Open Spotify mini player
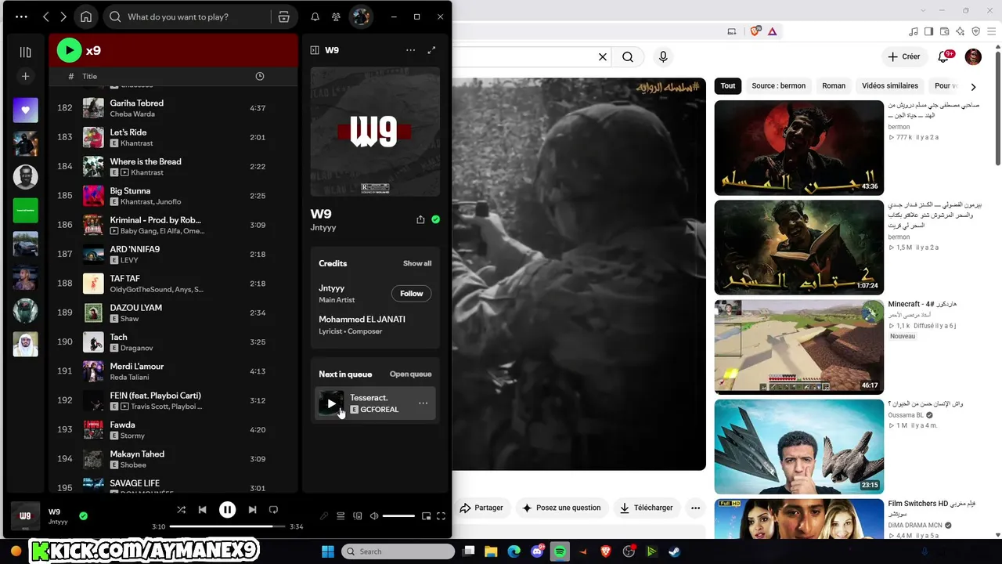This screenshot has height=564, width=1002. tap(426, 515)
